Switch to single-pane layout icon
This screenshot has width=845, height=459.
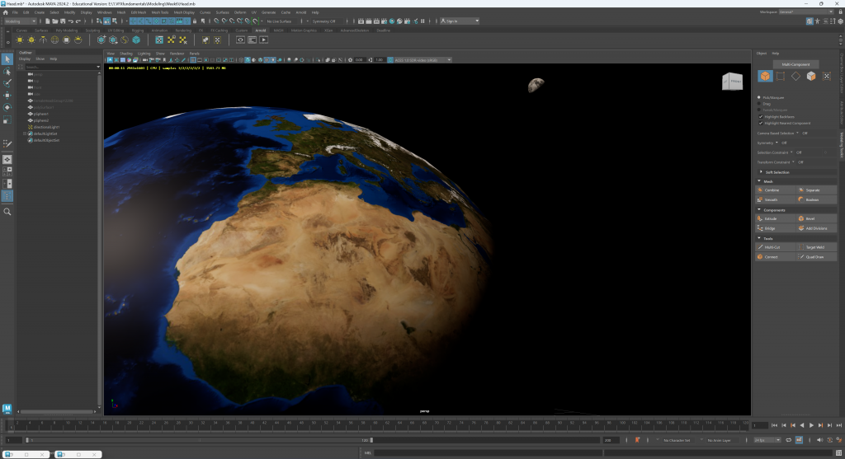[7, 160]
